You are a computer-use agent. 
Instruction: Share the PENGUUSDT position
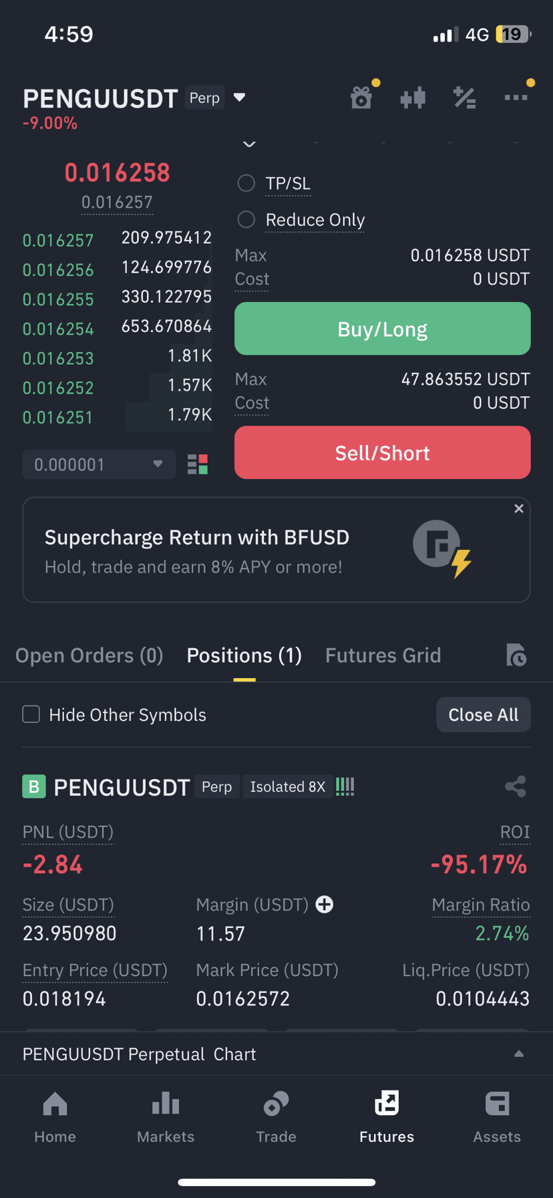pyautogui.click(x=516, y=786)
